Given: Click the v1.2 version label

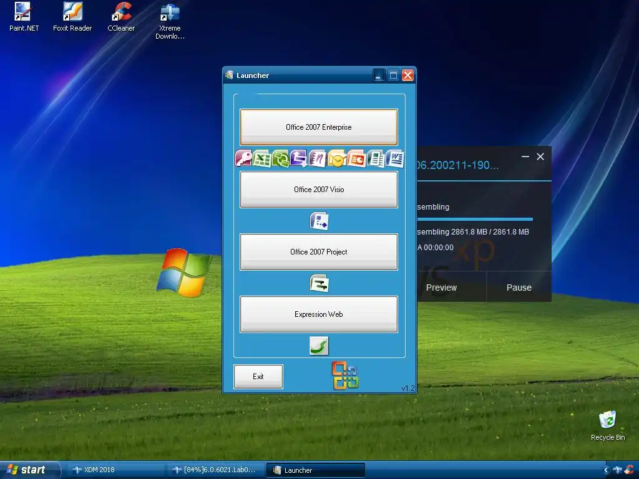Looking at the screenshot, I should pos(408,388).
